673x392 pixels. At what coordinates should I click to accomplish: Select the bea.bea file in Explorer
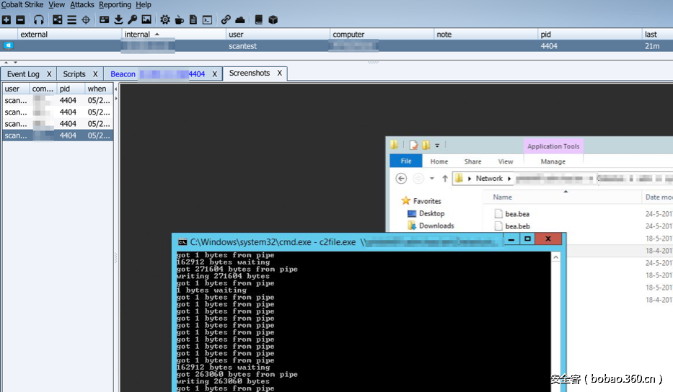516,214
